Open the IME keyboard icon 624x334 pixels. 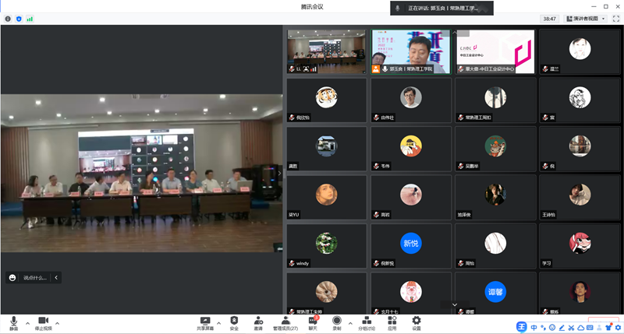tap(590, 328)
